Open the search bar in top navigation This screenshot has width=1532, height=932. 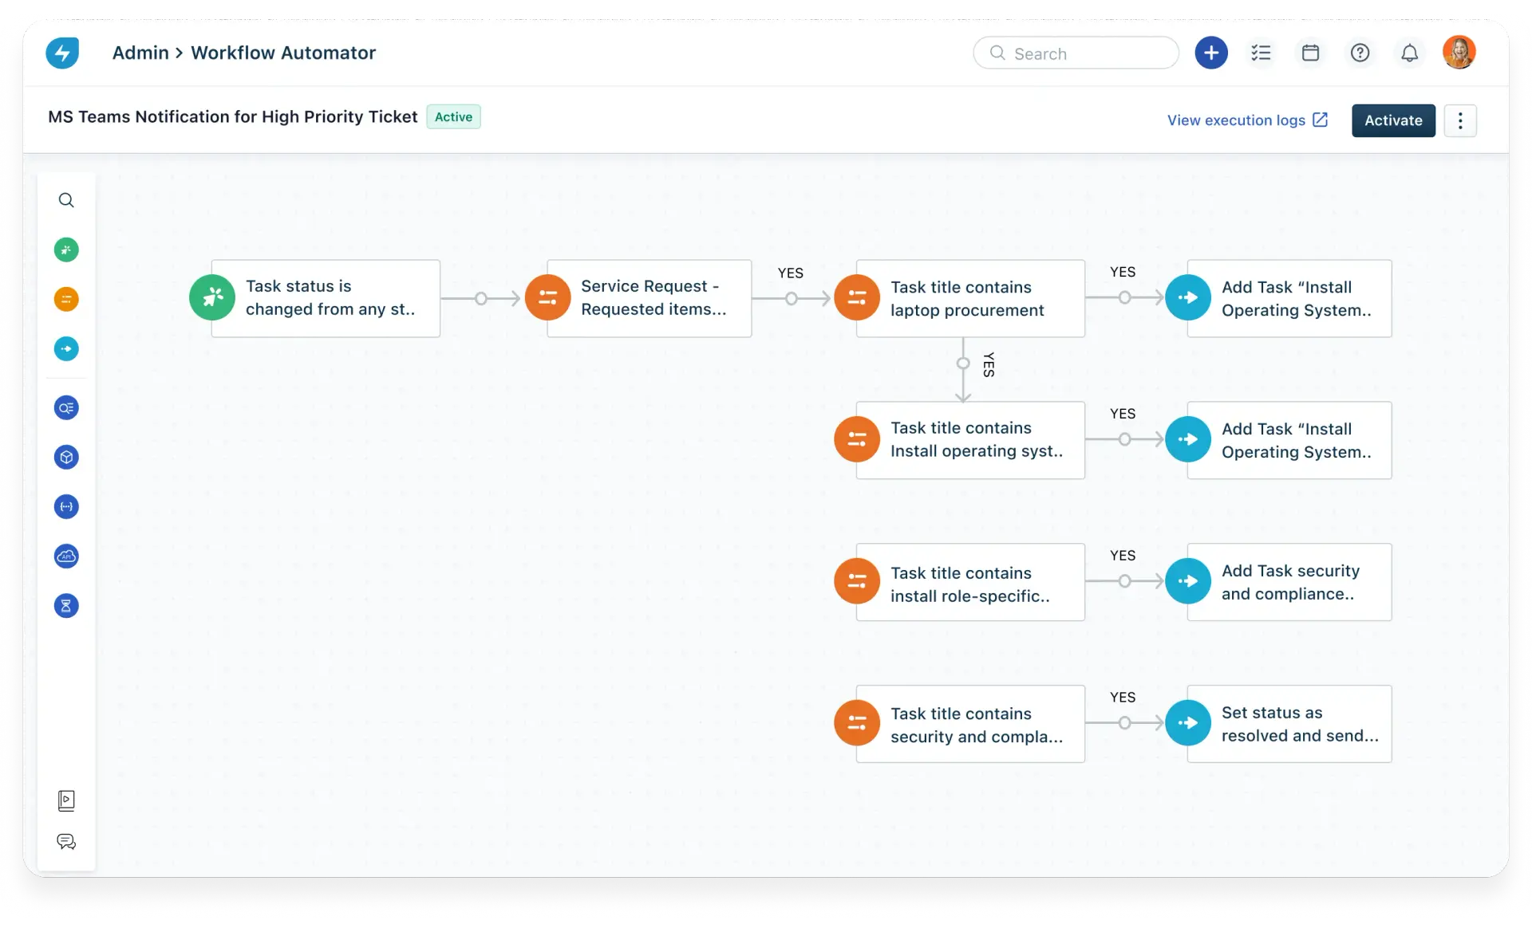pyautogui.click(x=1076, y=51)
